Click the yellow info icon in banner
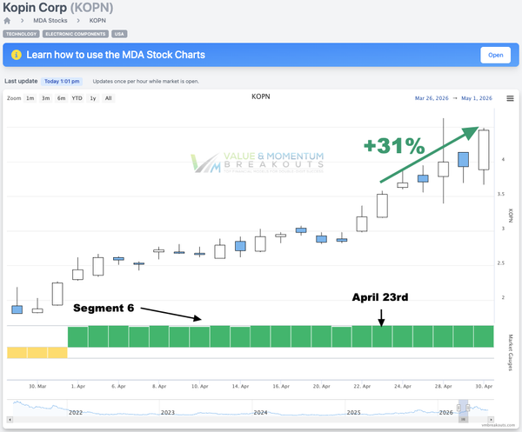522x432 pixels. 17,55
